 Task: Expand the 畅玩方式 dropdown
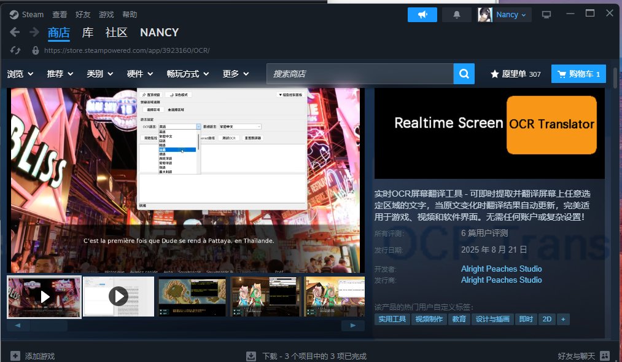[188, 74]
